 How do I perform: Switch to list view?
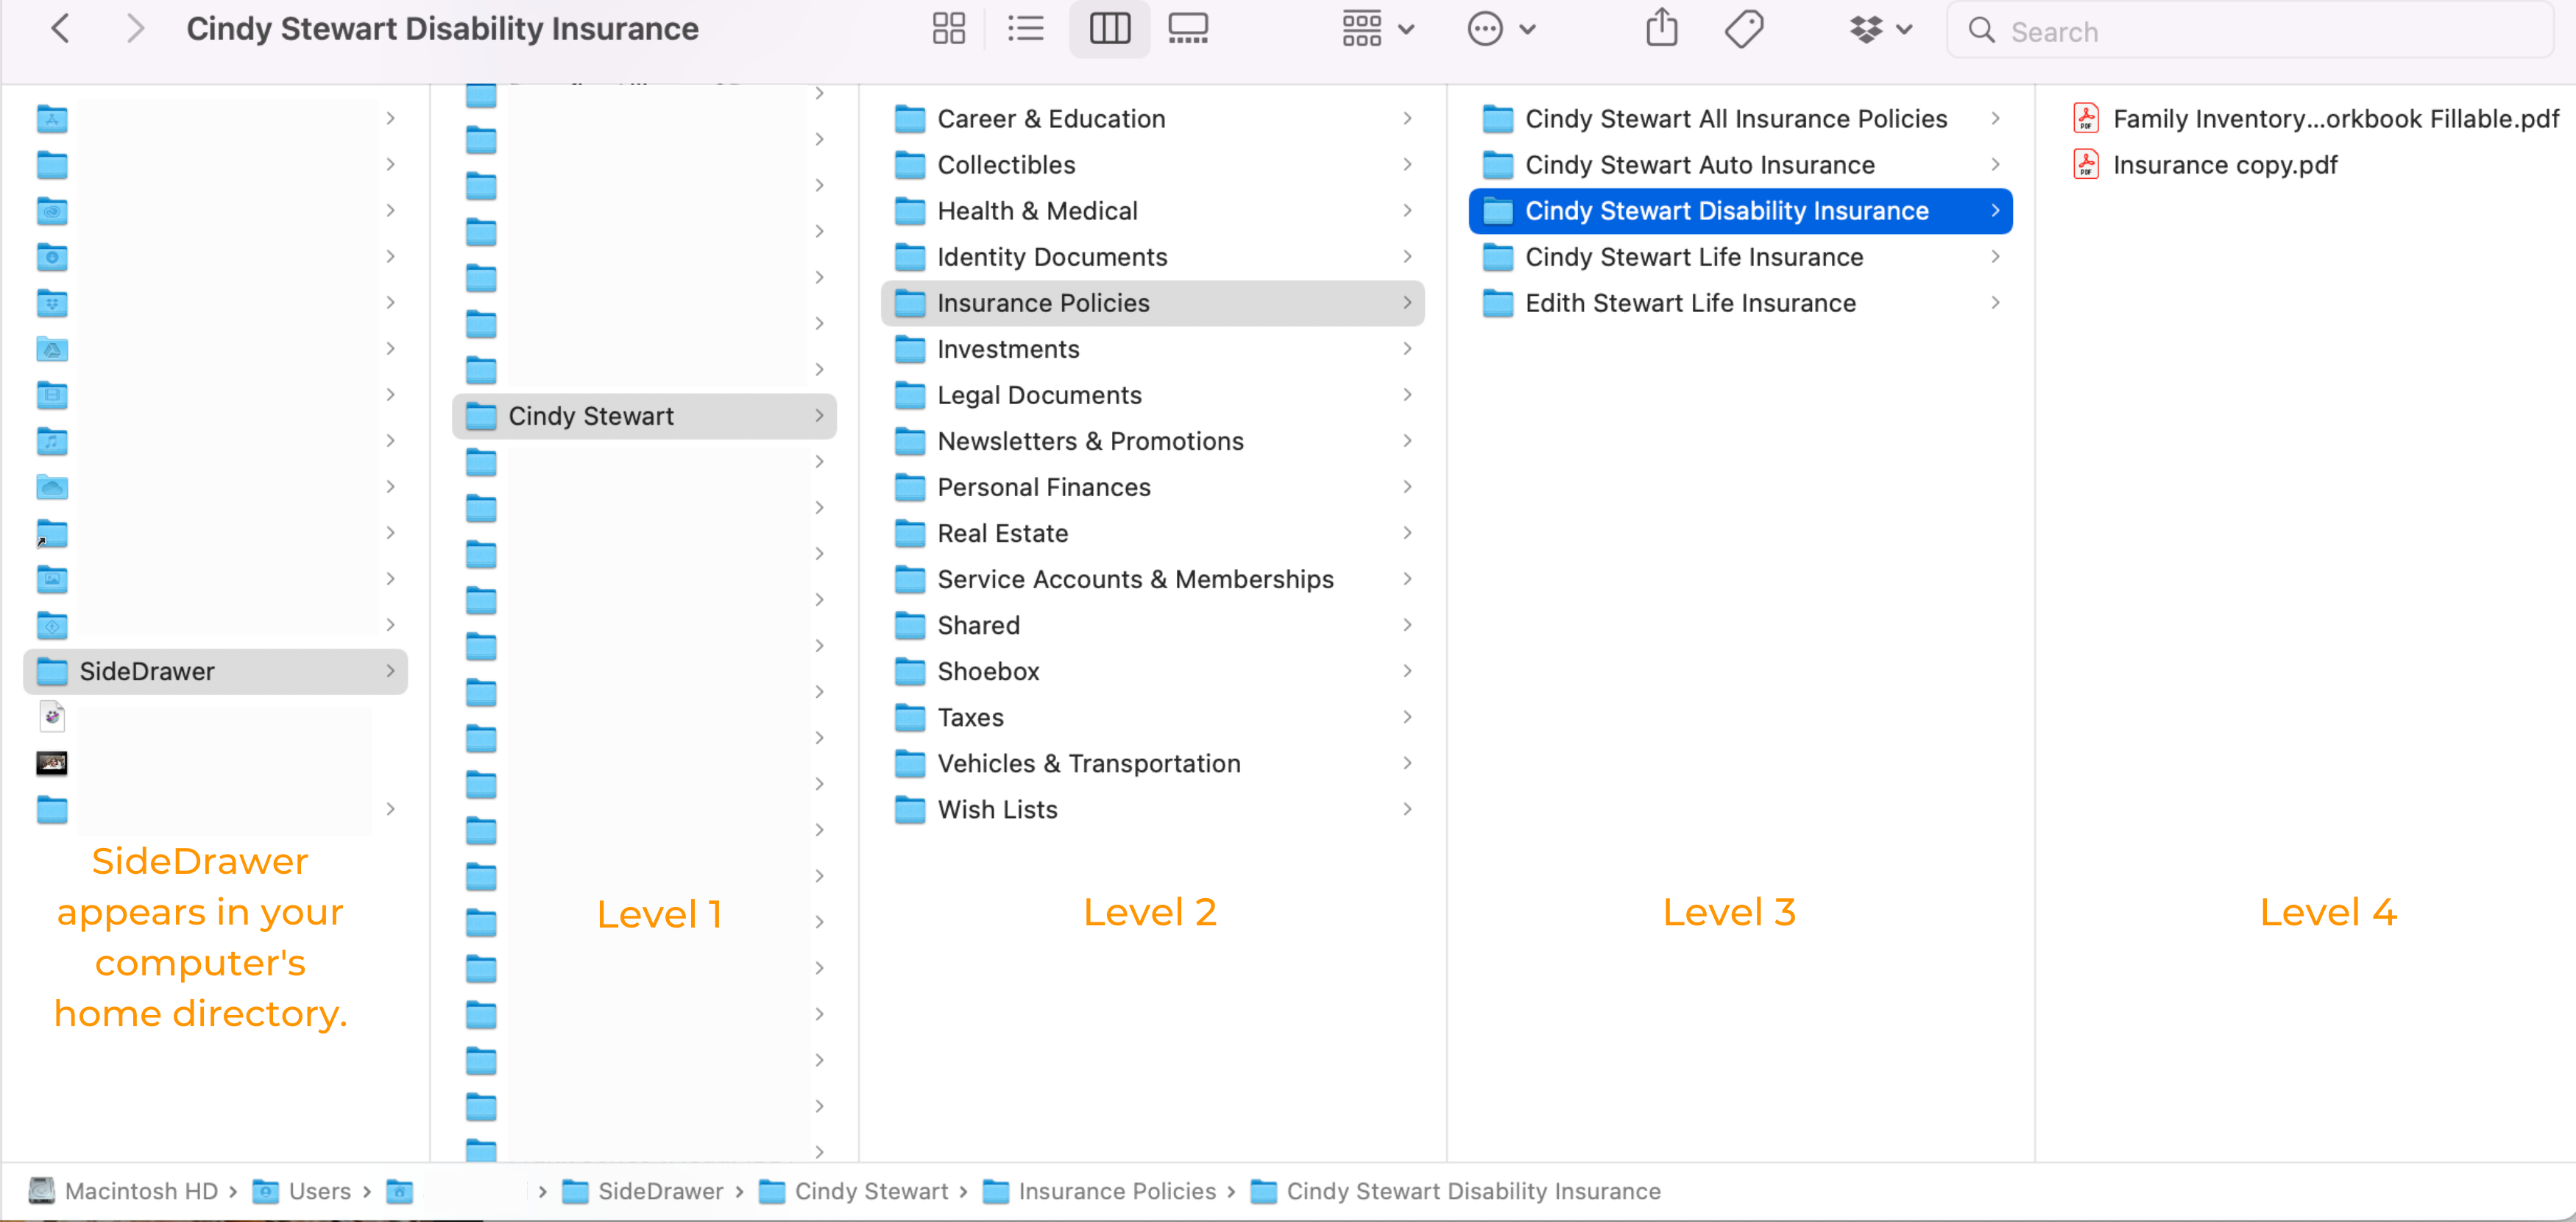[x=1025, y=29]
